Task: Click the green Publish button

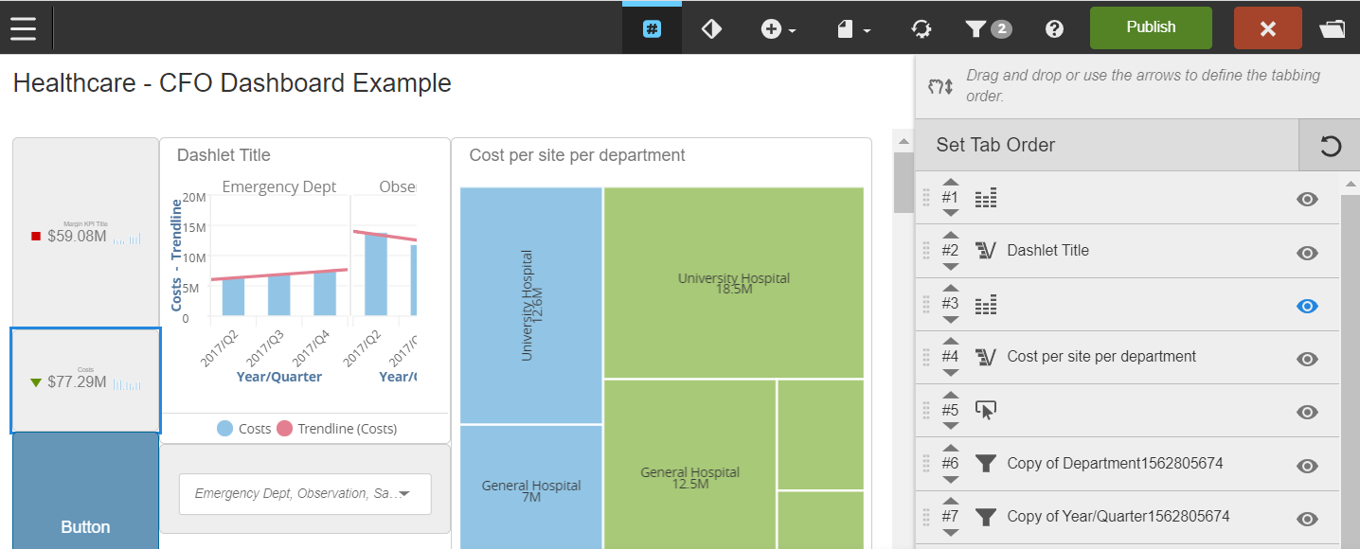Action: click(1151, 27)
